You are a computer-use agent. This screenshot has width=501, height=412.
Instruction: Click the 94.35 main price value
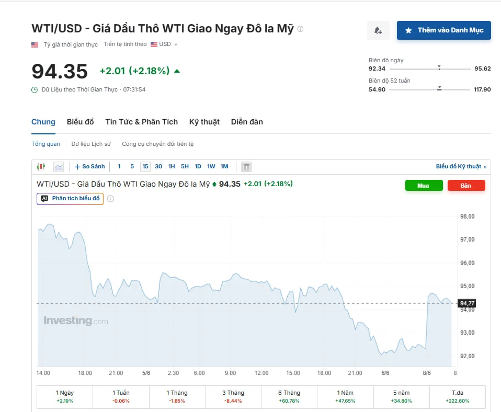click(x=60, y=71)
